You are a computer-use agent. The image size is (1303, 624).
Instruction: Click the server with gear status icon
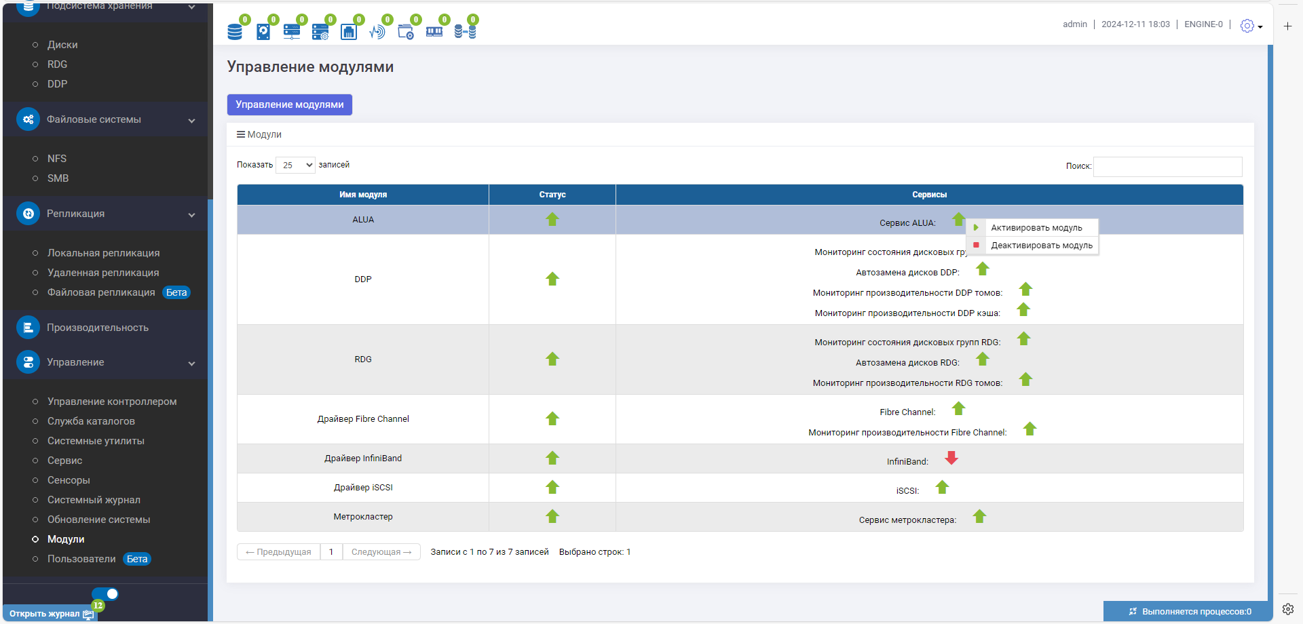[x=320, y=31]
